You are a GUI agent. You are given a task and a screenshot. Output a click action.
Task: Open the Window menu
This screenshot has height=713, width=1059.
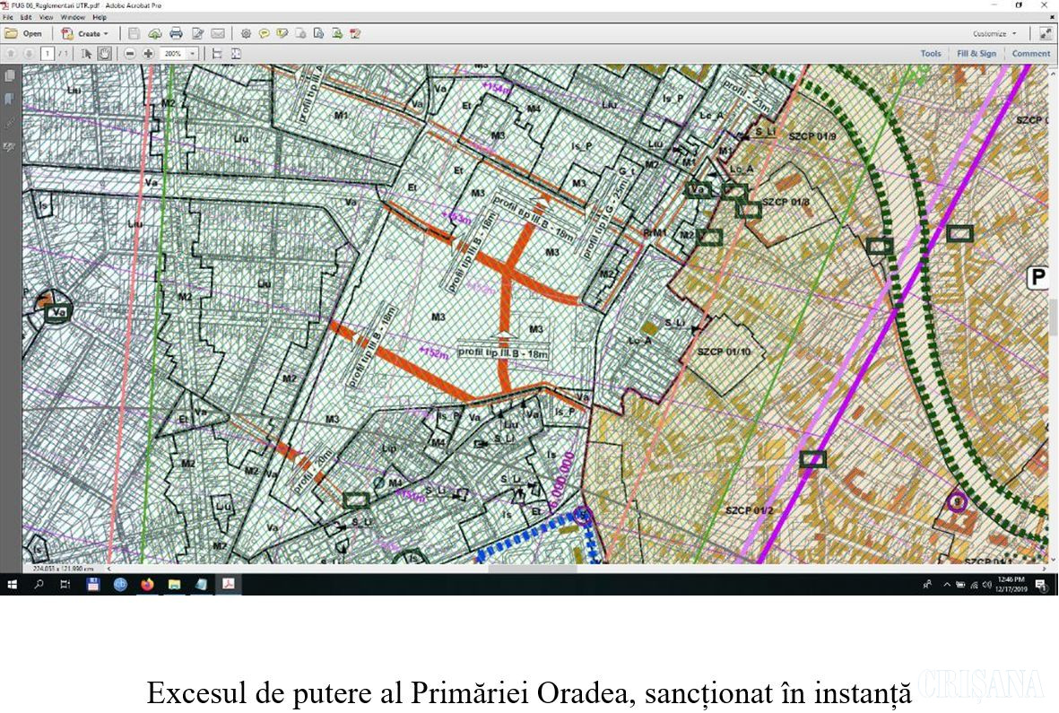coord(73,17)
